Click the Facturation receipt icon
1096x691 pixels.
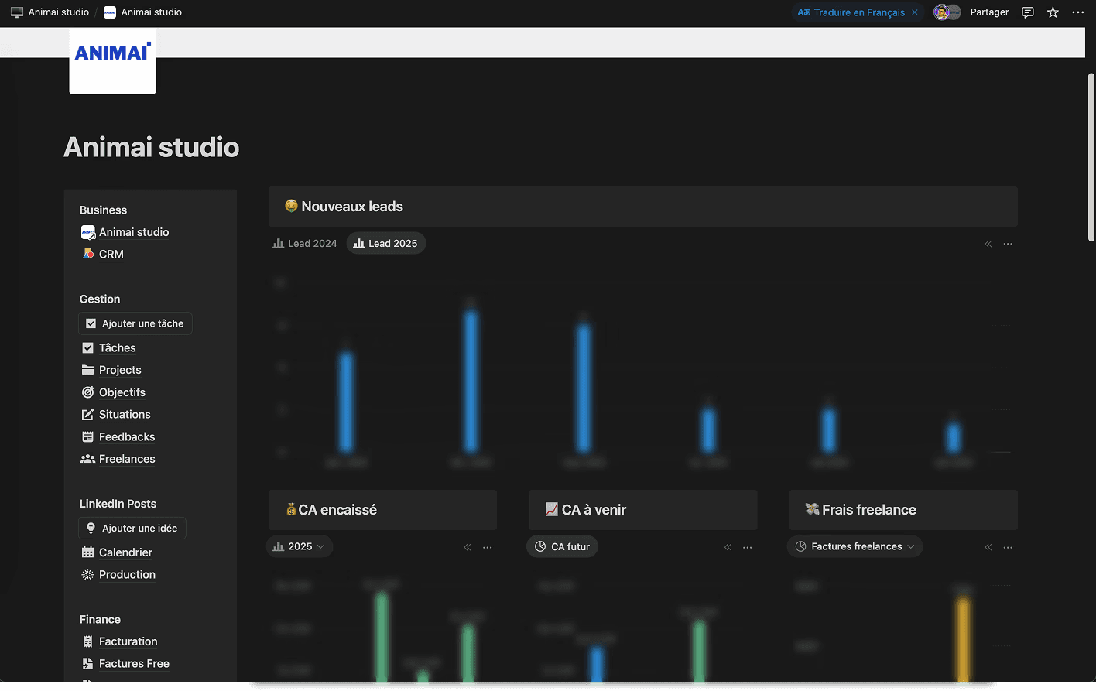pos(88,641)
